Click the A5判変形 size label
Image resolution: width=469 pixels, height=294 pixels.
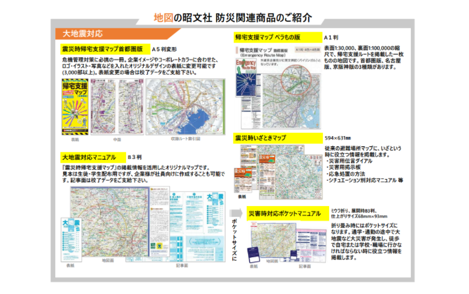(164, 49)
